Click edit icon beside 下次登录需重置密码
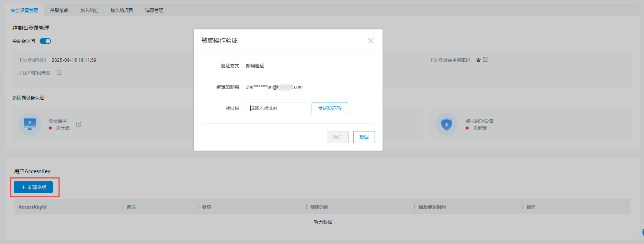This screenshot has width=644, height=244. (485, 59)
